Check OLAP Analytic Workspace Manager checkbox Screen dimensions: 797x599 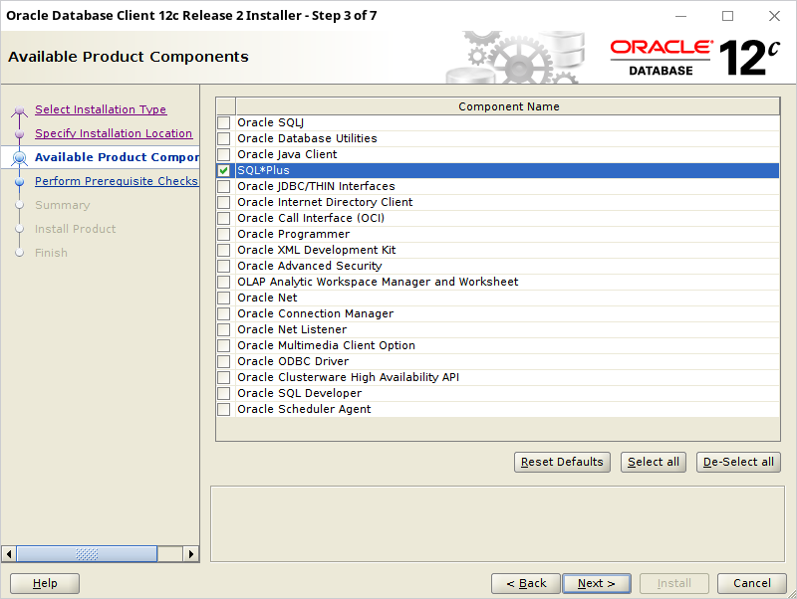[x=223, y=282]
